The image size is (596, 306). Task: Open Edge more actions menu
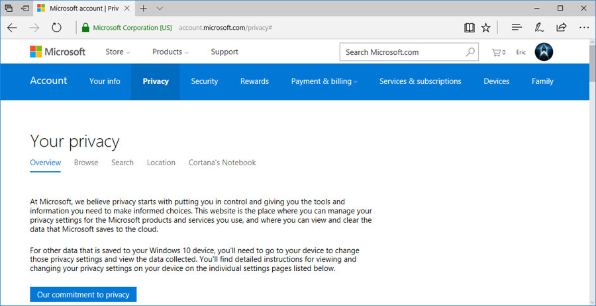click(x=584, y=27)
